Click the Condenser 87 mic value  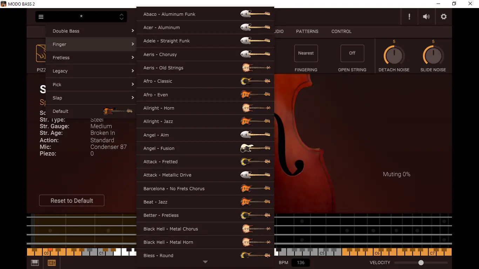click(108, 147)
